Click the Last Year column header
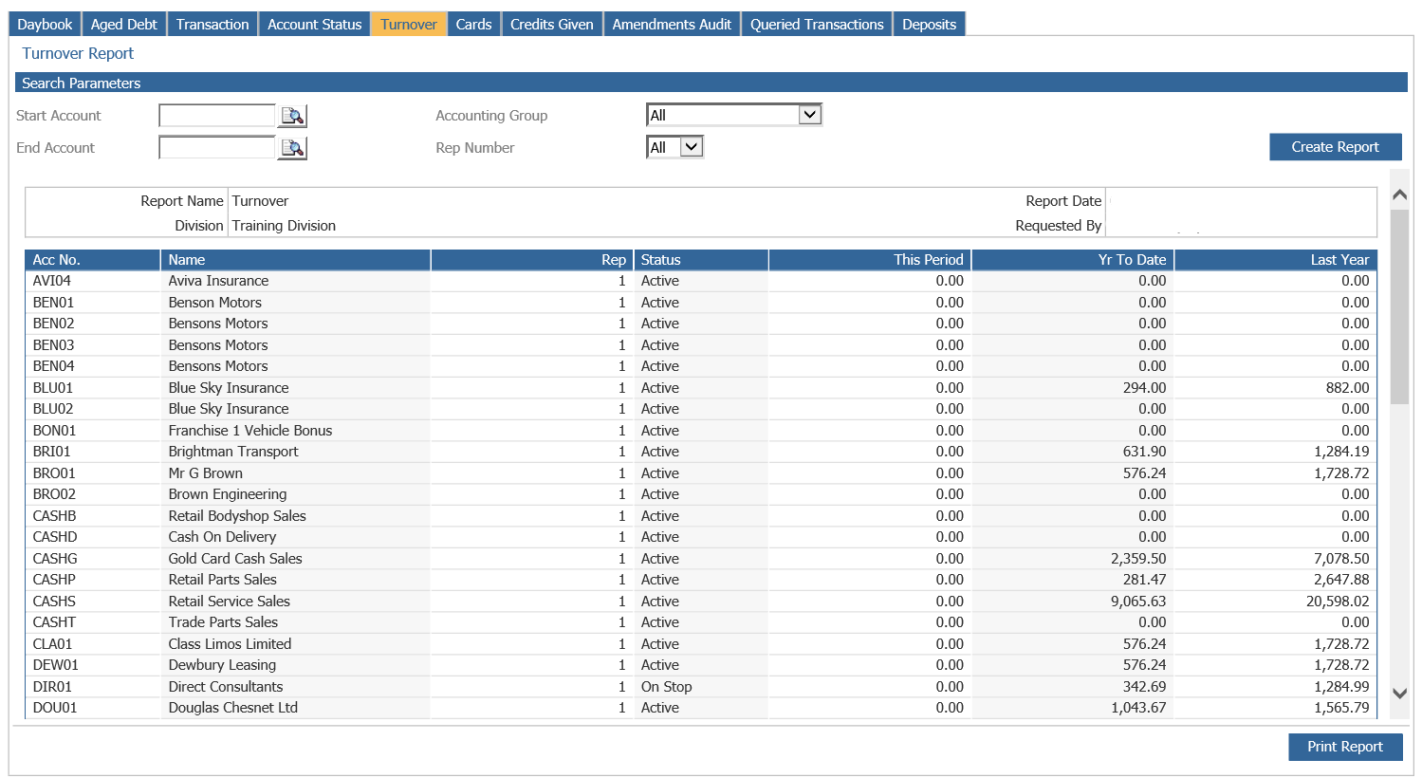 tap(1276, 260)
